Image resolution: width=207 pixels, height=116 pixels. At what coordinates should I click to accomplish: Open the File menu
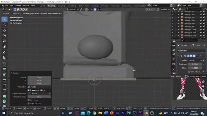click(7, 5)
